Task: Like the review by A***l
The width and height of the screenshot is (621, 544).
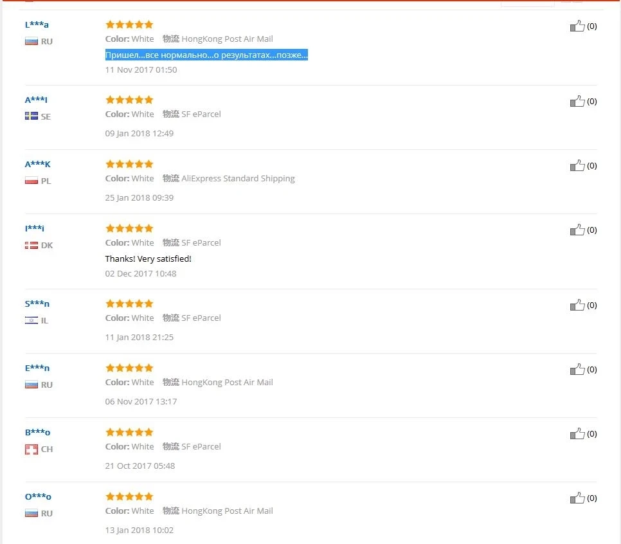Action: 577,102
